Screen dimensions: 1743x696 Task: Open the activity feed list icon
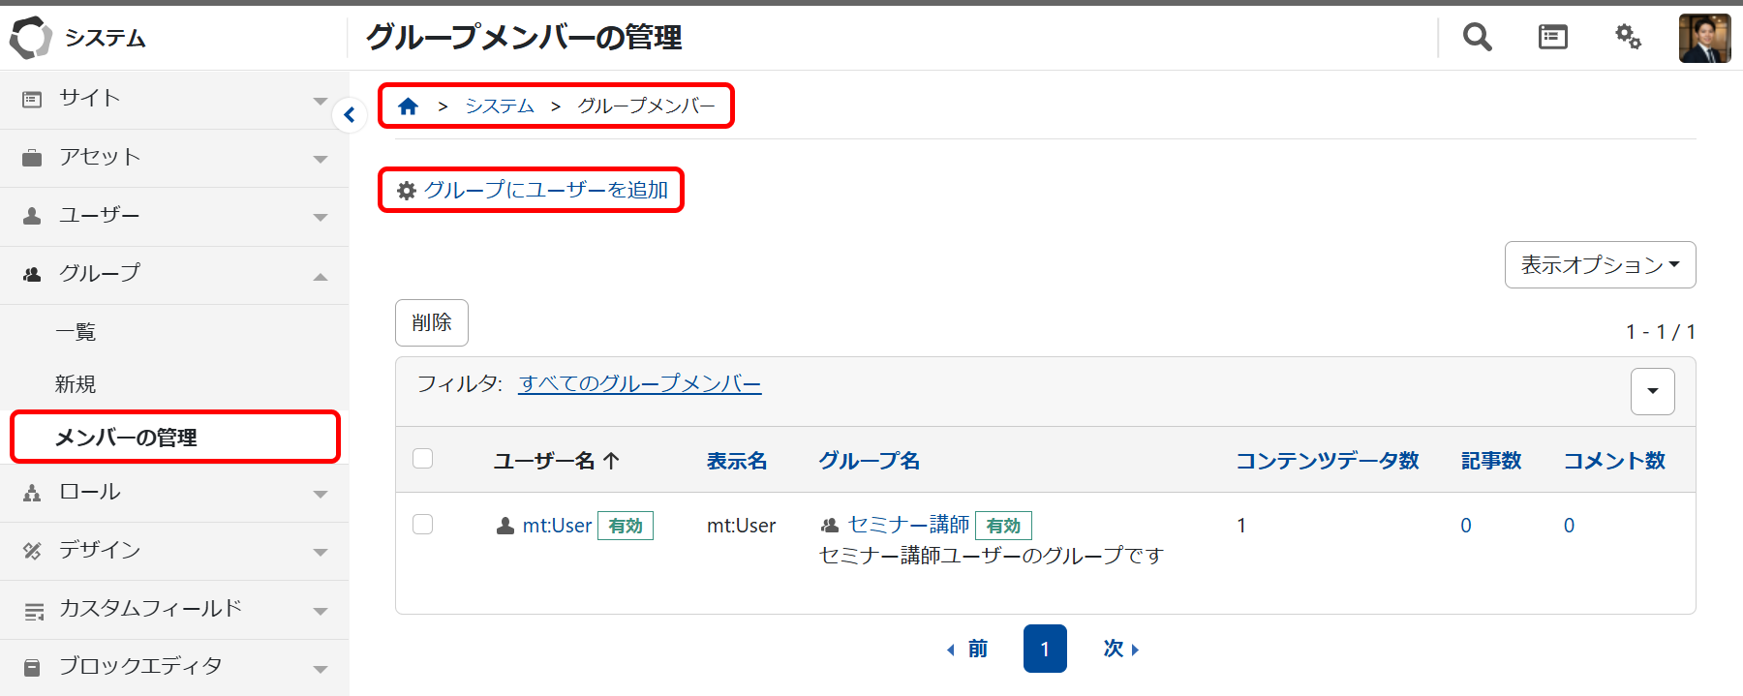coord(1552,38)
